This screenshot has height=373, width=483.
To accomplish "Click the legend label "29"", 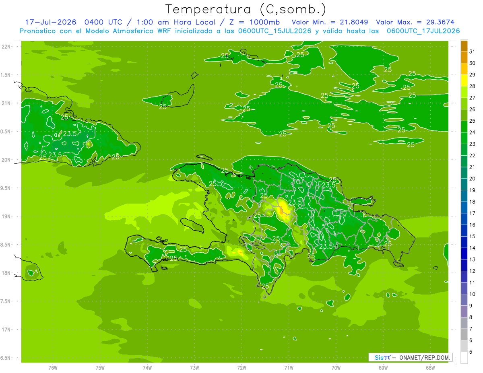I will pyautogui.click(x=473, y=75).
